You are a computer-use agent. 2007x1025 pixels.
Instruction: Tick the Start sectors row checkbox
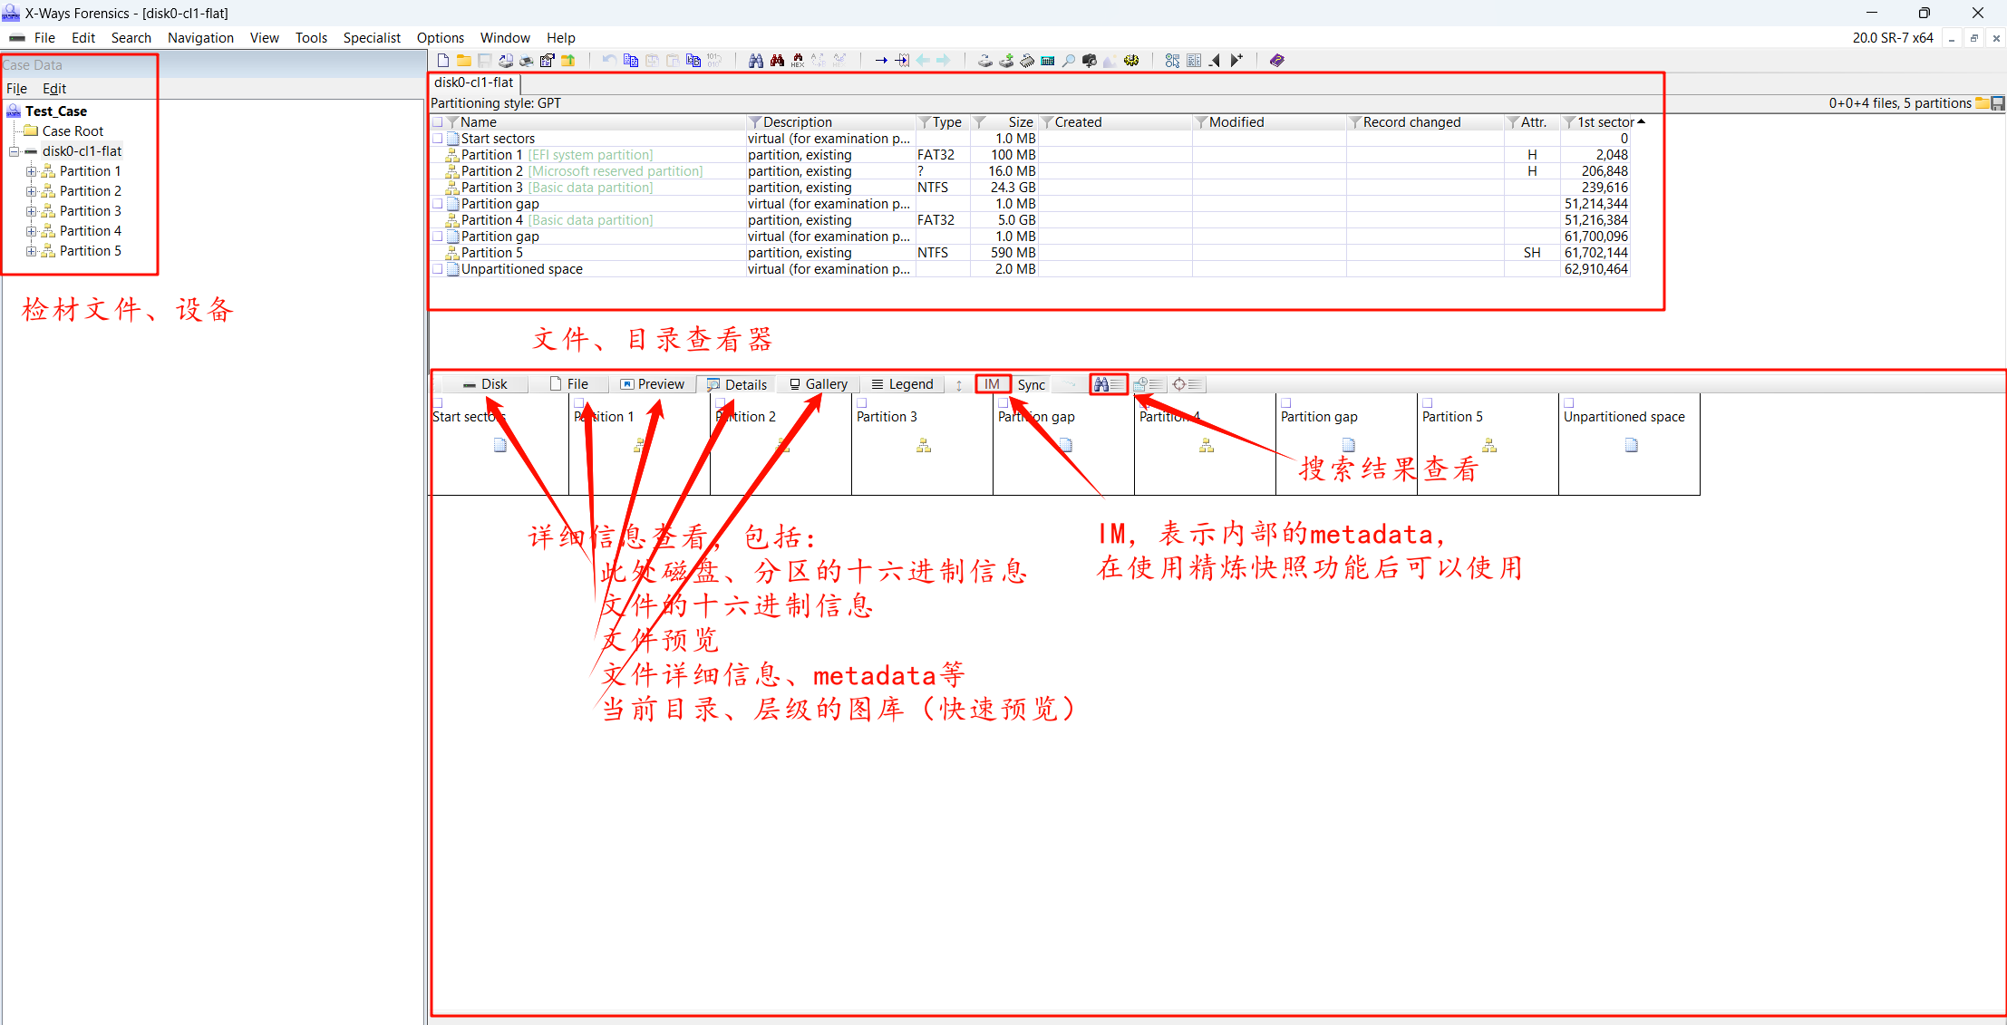(438, 139)
